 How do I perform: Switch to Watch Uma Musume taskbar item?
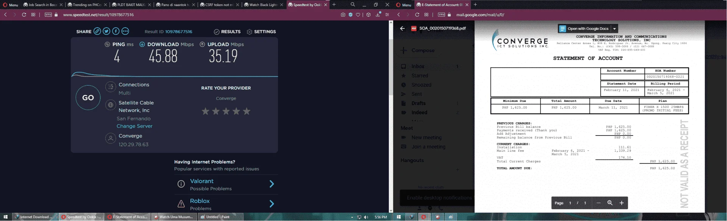174,217
